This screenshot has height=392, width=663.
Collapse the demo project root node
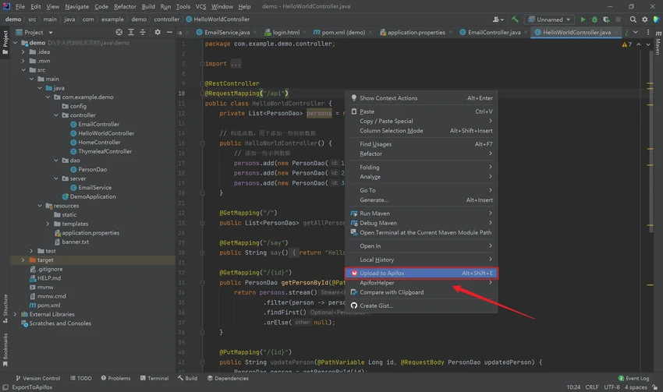click(x=16, y=43)
